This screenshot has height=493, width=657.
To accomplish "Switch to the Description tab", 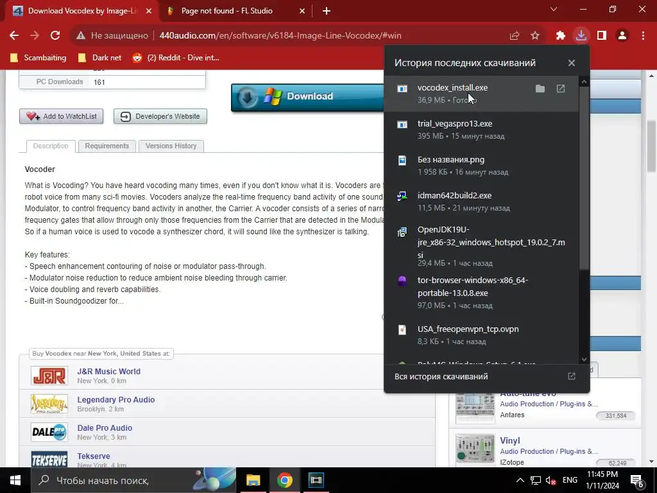I will point(51,146).
